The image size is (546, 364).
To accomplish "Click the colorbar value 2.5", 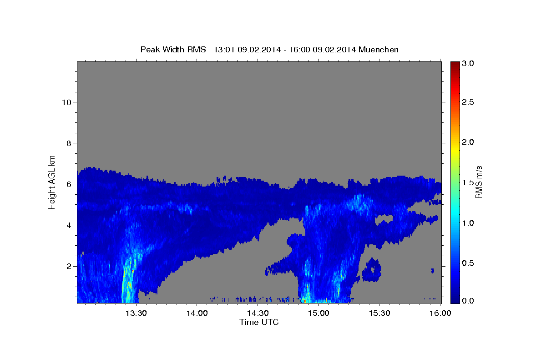I will (468, 102).
